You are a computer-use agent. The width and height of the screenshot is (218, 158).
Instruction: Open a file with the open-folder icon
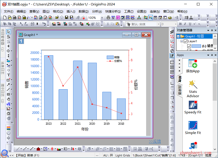[x=57, y=17]
